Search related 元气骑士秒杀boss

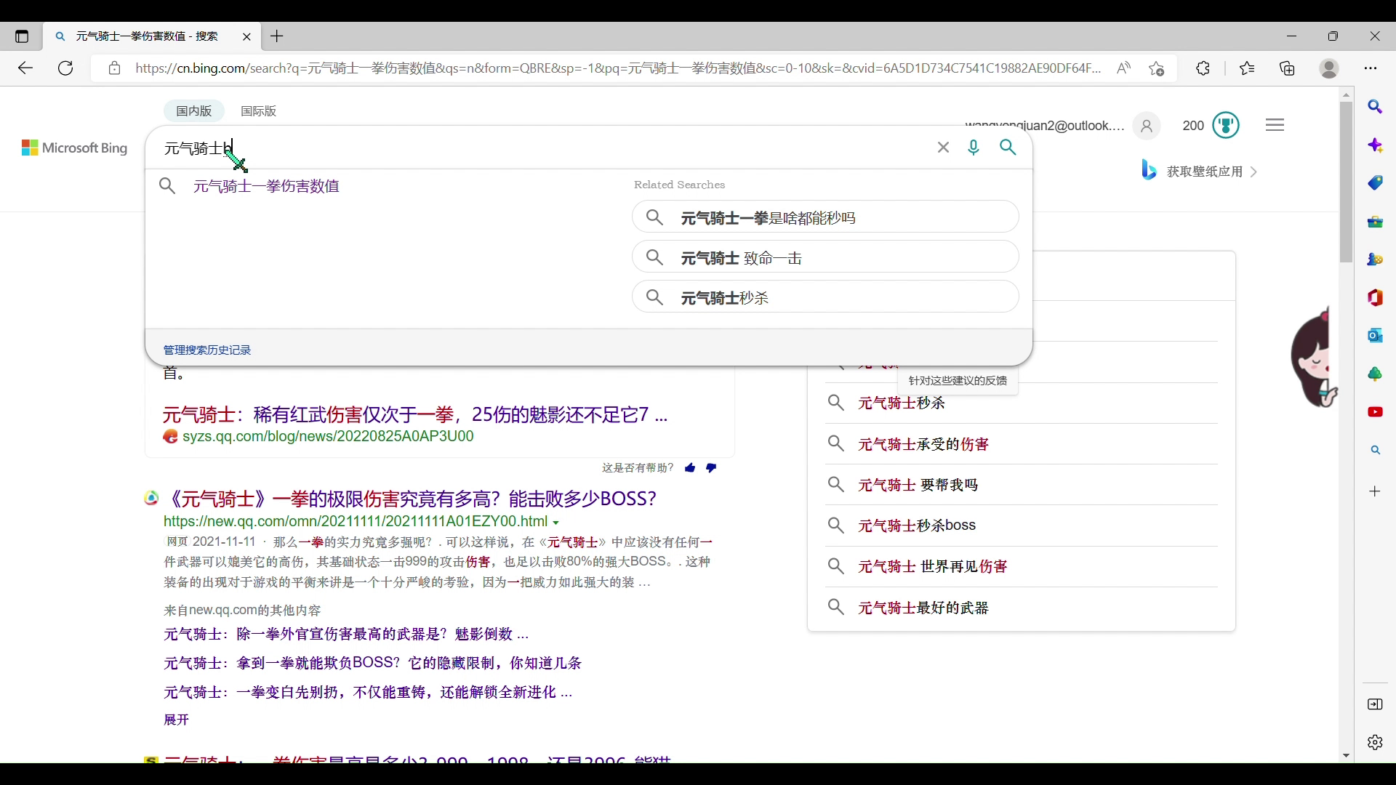coord(917,526)
